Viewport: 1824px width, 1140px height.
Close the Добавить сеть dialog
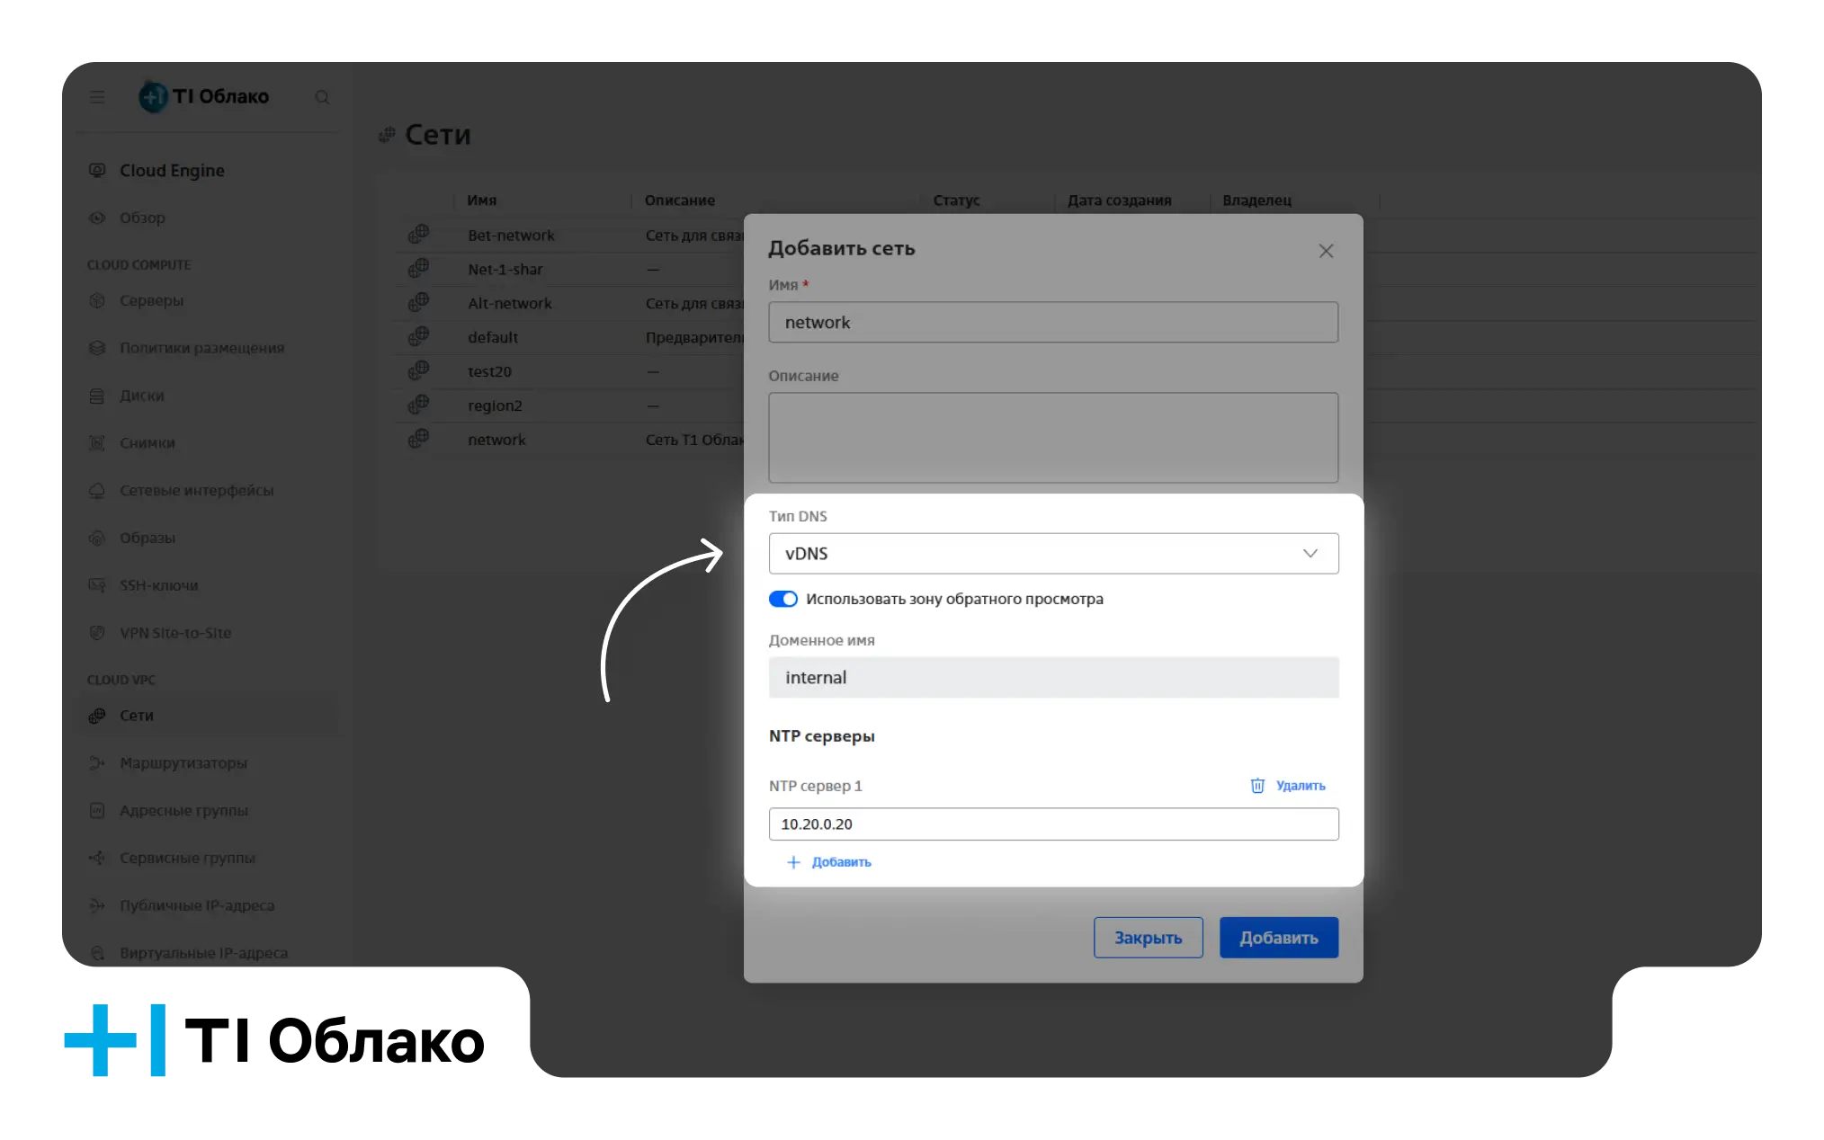1325,251
